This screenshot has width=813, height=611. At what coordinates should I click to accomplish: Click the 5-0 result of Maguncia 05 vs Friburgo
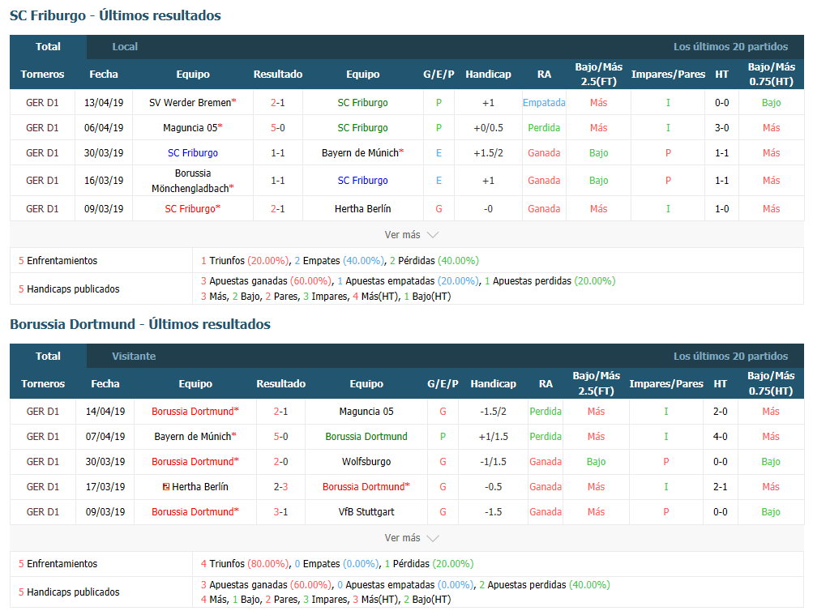pyautogui.click(x=278, y=127)
